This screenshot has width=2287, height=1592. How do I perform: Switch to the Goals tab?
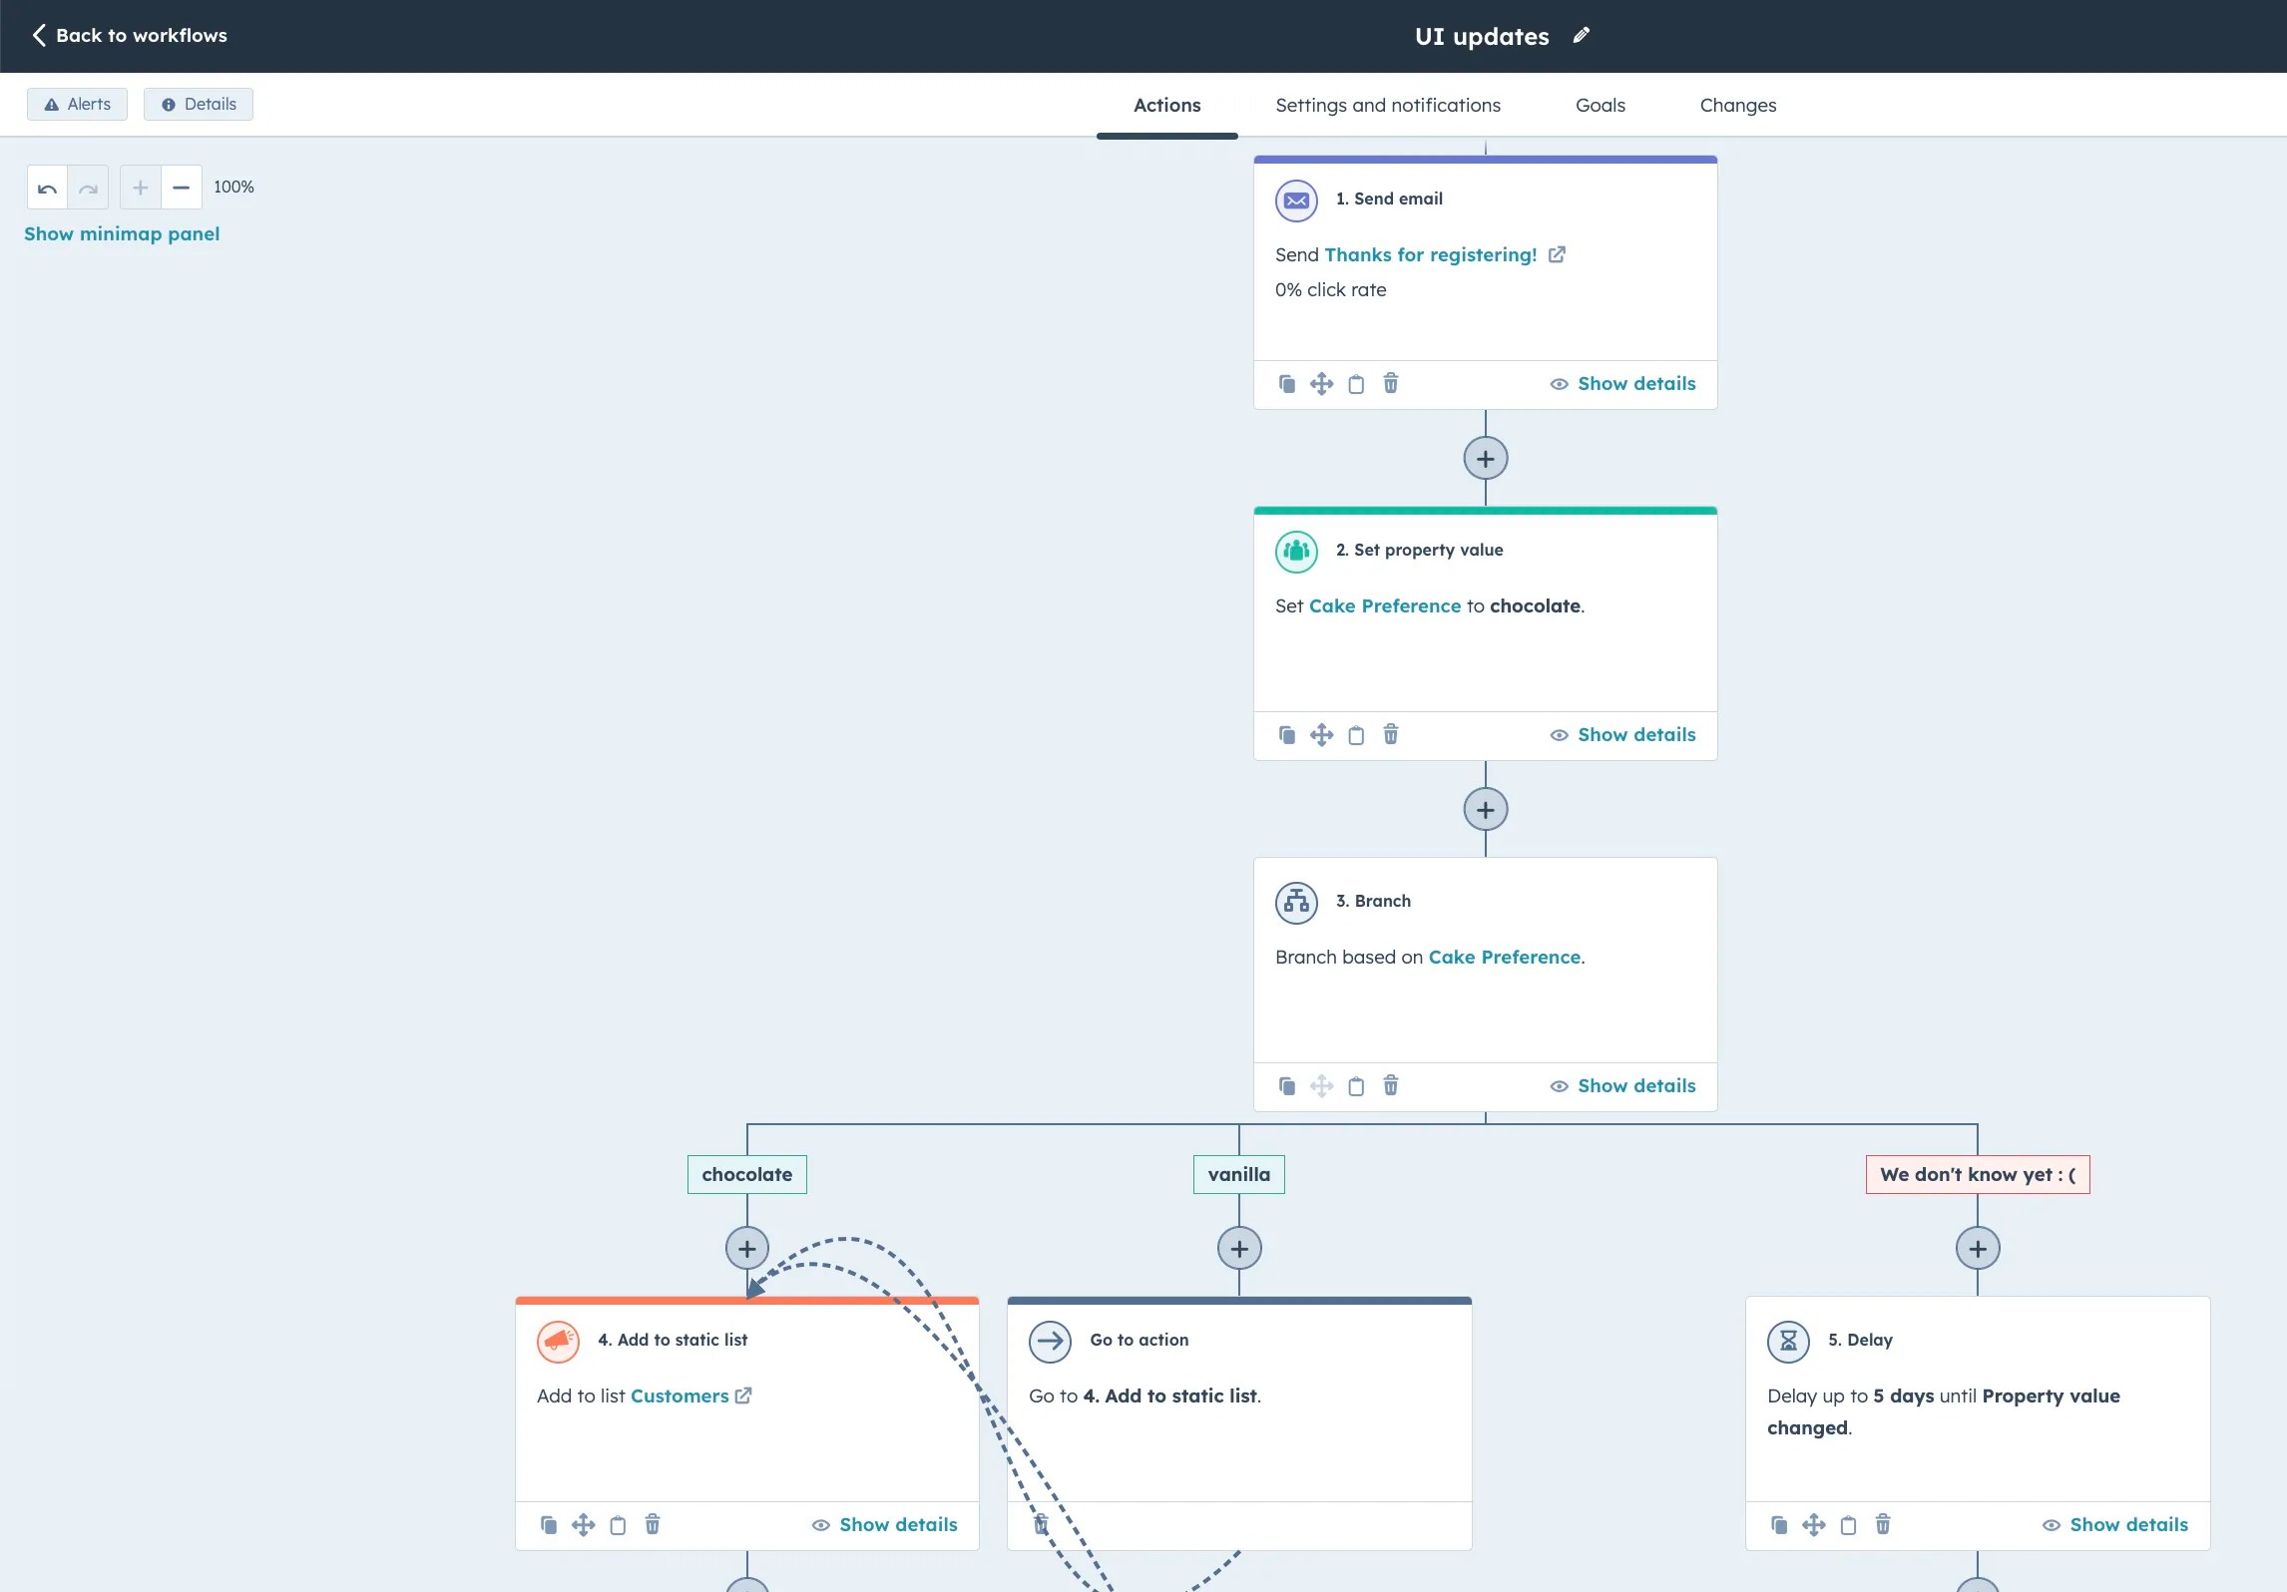[1601, 105]
